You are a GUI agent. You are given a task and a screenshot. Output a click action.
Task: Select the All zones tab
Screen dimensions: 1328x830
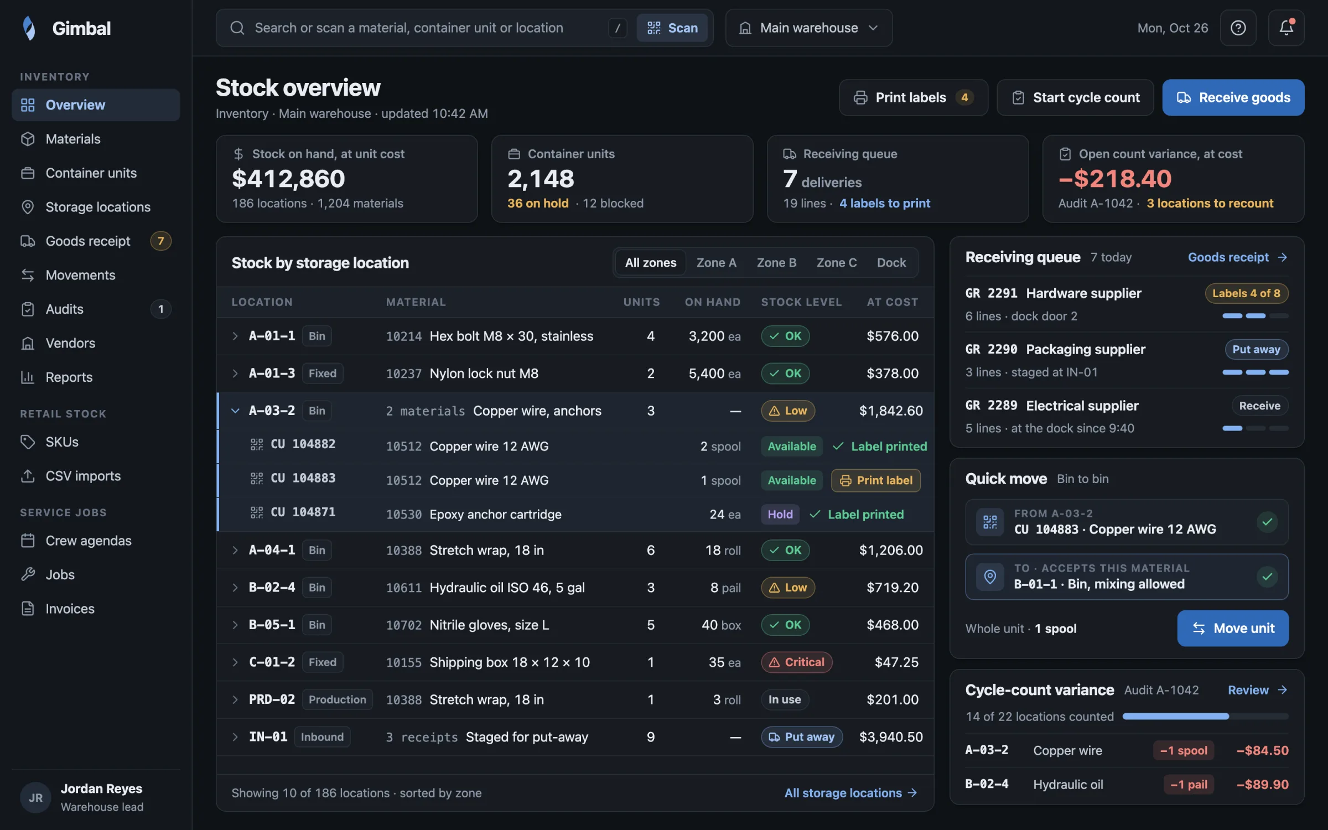[x=651, y=262]
